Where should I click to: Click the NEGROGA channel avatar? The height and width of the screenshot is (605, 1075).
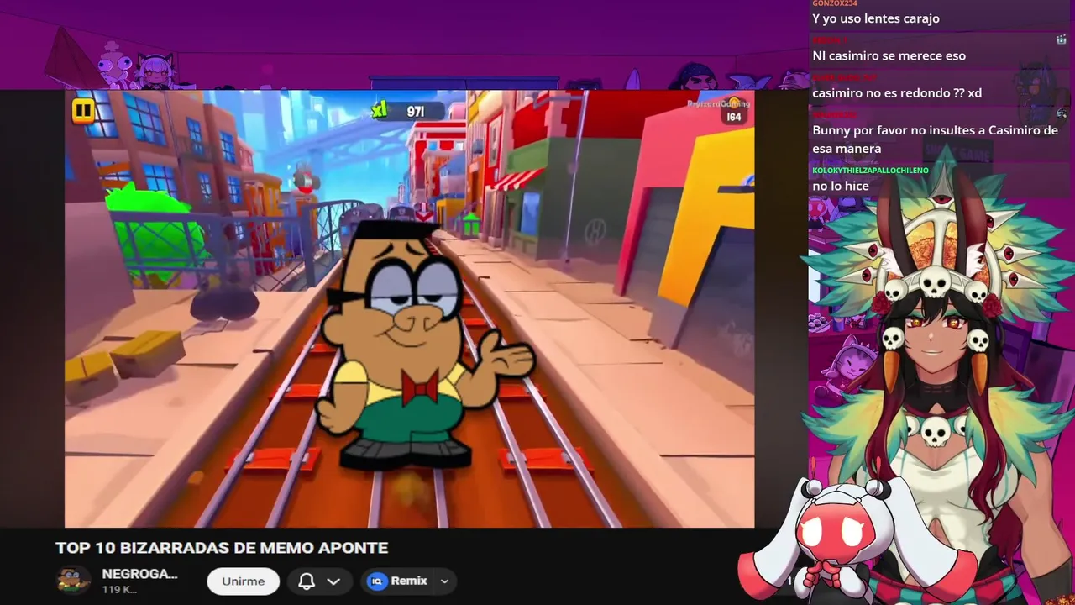coord(73,581)
